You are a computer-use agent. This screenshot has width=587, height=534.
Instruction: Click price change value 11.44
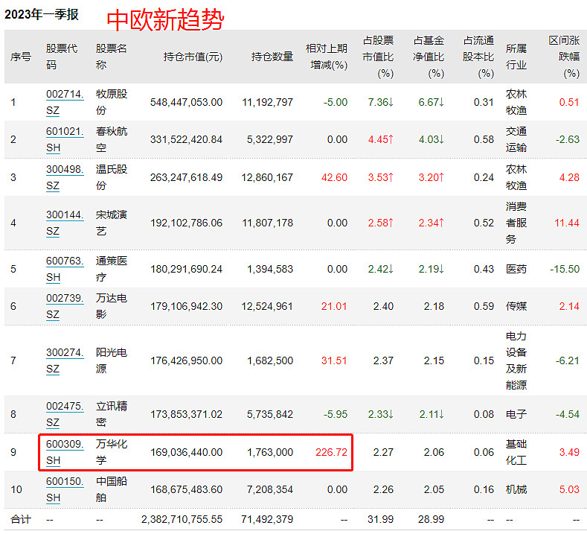(567, 223)
